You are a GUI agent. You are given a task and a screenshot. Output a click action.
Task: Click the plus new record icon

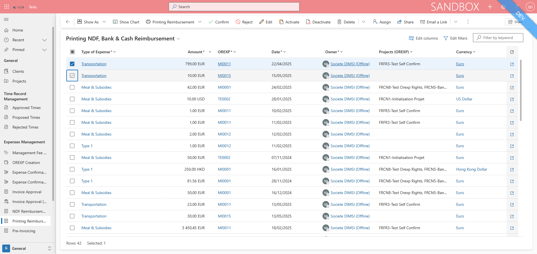click(x=490, y=7)
